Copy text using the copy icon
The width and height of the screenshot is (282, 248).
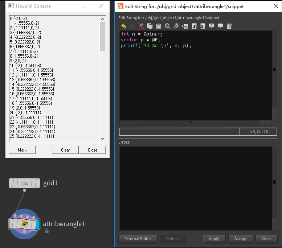coord(150,26)
